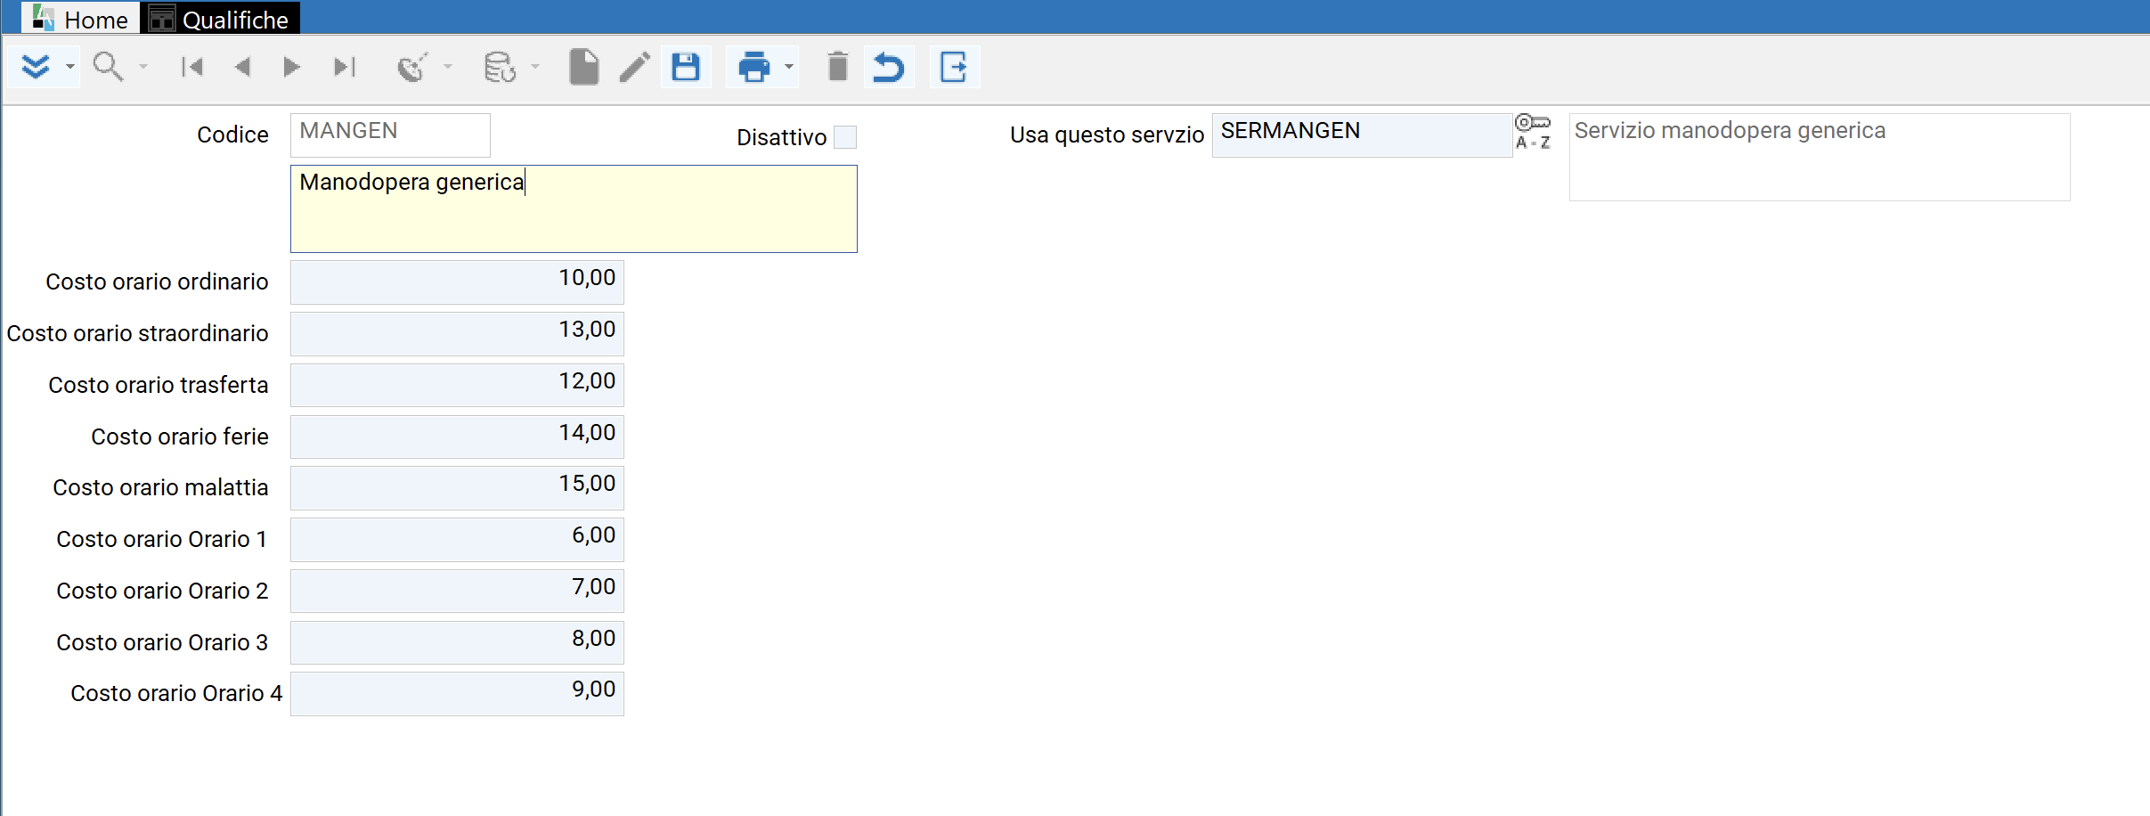
Task: Select Costo orario Orario 4 field
Action: [x=457, y=693]
